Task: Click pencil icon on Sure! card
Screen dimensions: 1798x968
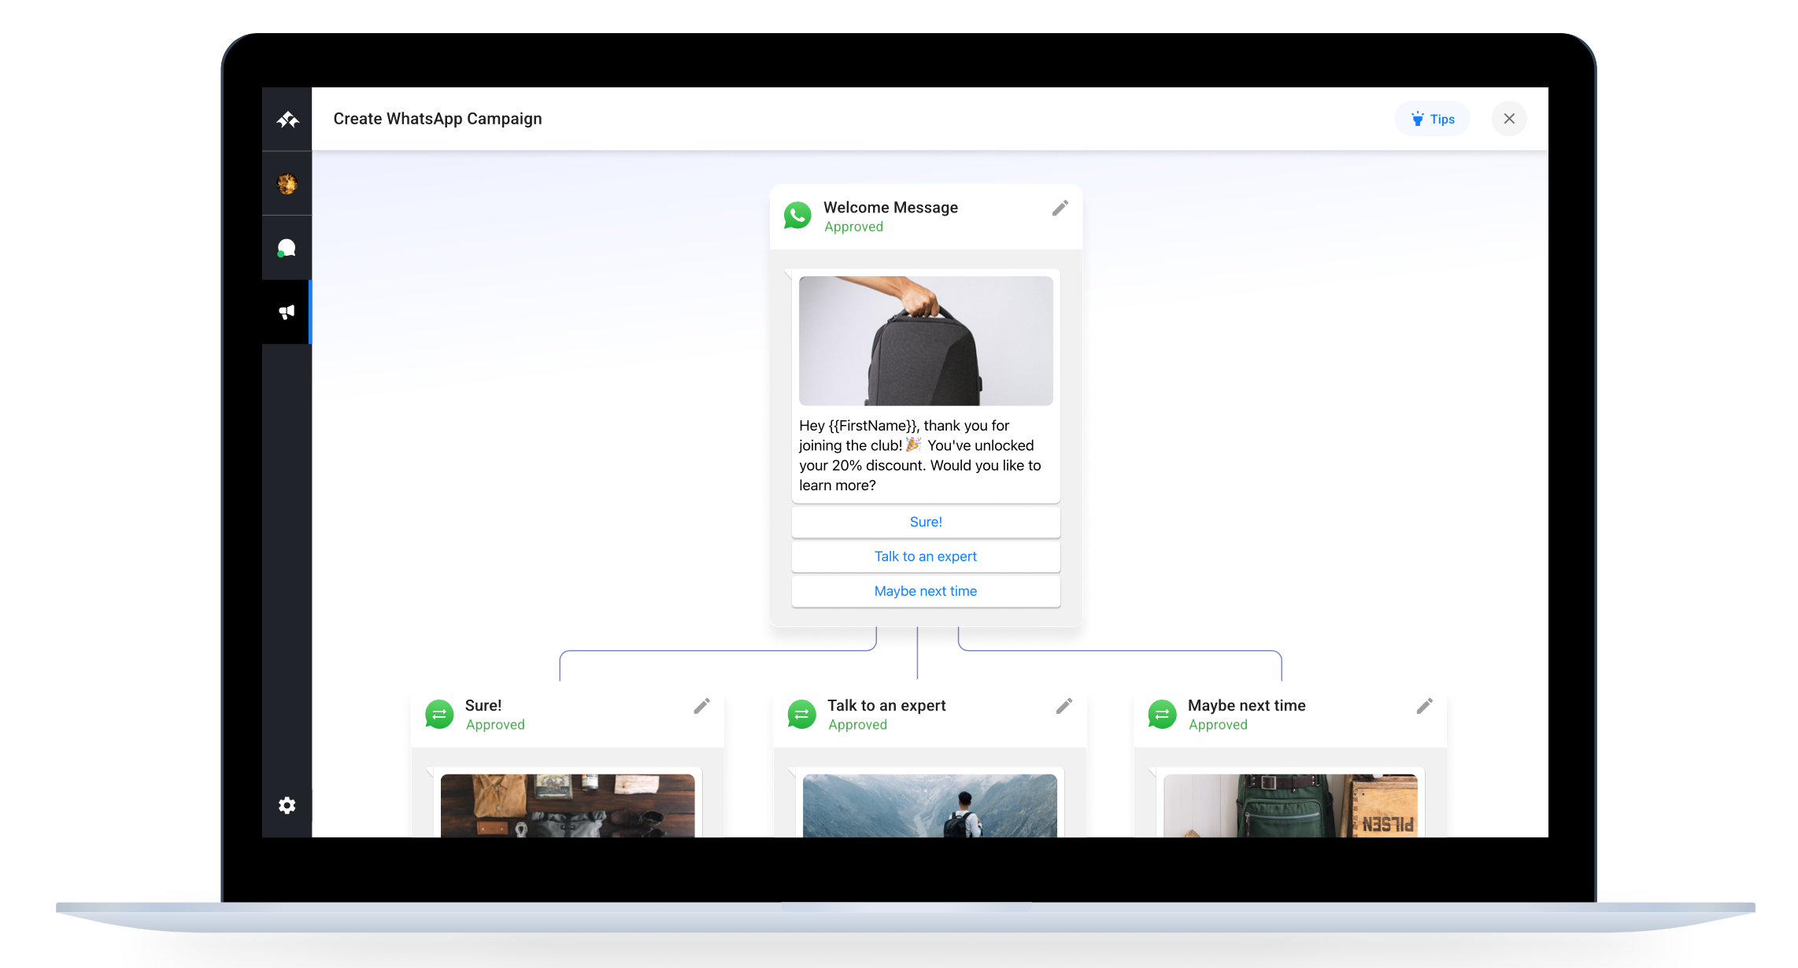Action: click(701, 706)
